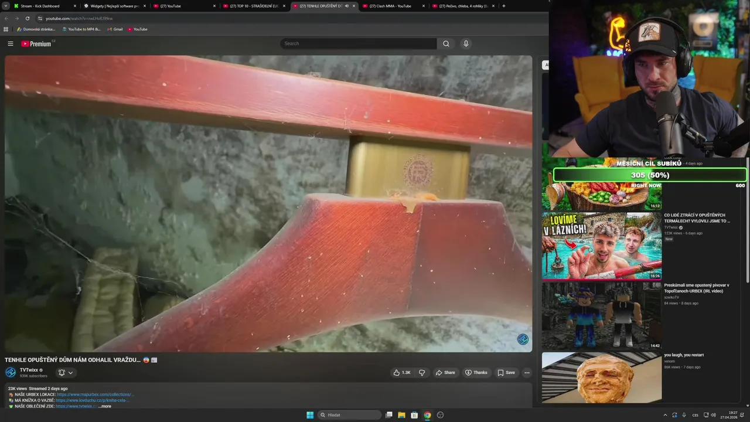
Task: Like the video with thumbs up
Action: [402, 373]
